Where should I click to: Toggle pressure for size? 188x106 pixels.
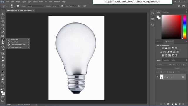pyautogui.click(x=85, y=6)
